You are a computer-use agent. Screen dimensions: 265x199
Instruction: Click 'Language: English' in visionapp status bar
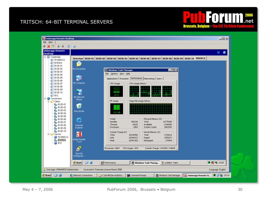tap(217, 169)
